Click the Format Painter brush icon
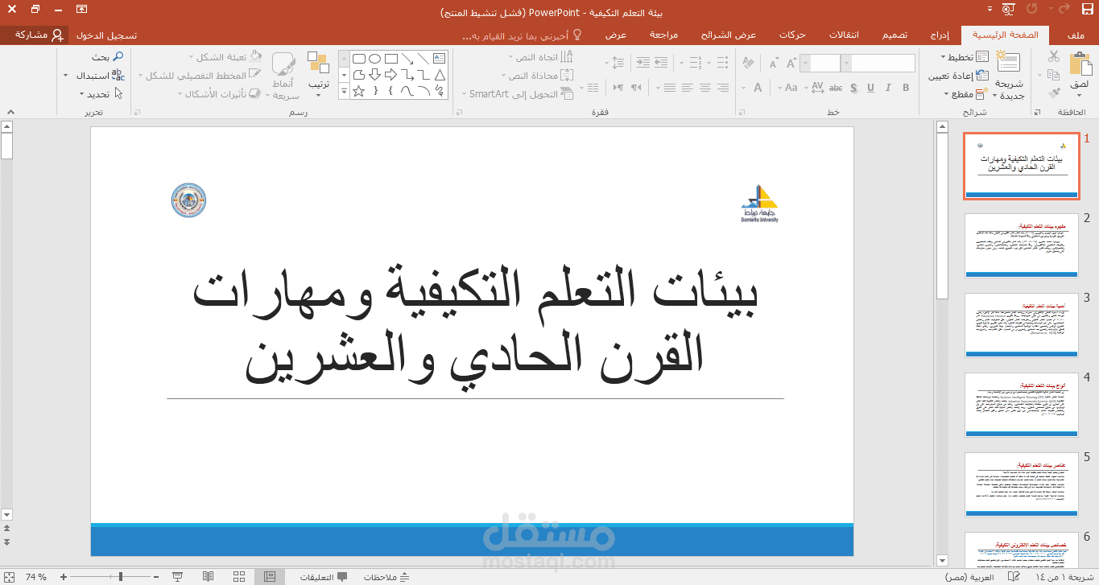Screen dimensions: 1099x585 click(x=1054, y=93)
